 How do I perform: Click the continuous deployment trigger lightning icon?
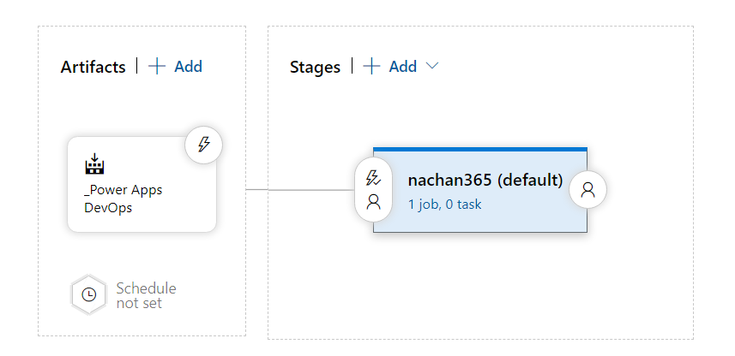click(x=204, y=144)
